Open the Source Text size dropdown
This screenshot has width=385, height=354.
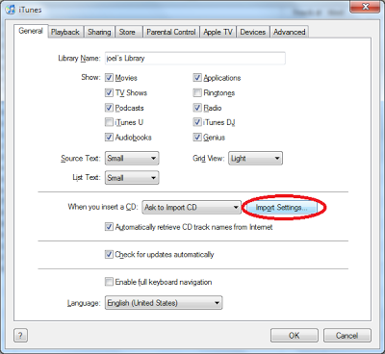click(x=132, y=158)
